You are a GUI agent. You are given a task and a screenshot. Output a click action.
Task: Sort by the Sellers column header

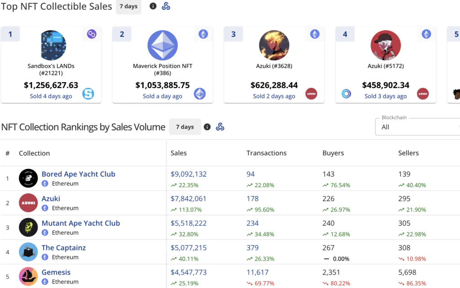click(408, 153)
